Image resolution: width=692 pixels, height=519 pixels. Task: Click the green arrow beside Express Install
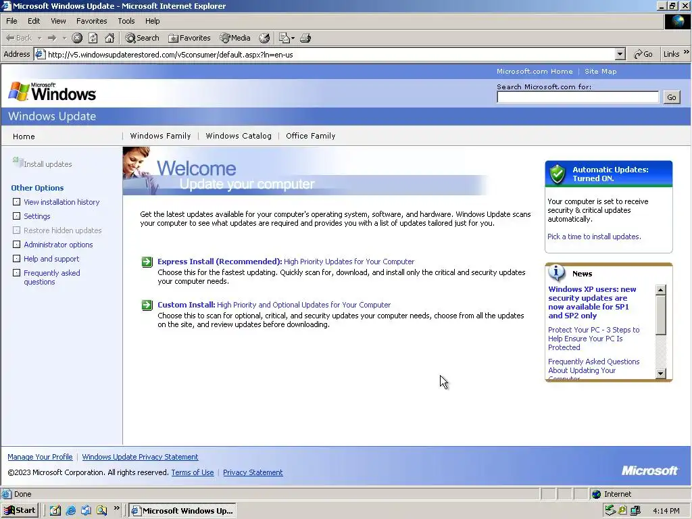click(x=147, y=262)
